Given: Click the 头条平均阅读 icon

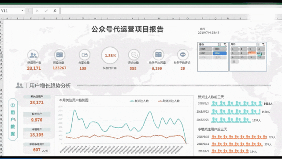Looking at the screenshot, I should 158,55.
